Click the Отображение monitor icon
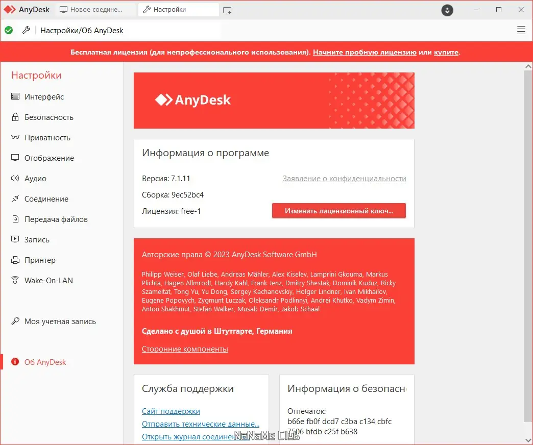Screen dimensions: 533x445 click(x=15, y=158)
